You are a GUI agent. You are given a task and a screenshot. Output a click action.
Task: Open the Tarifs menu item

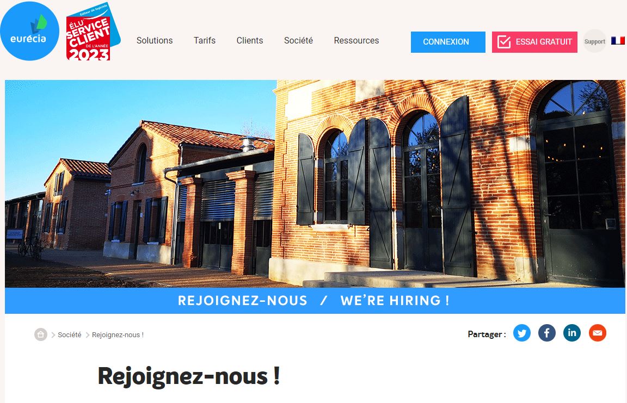(205, 40)
